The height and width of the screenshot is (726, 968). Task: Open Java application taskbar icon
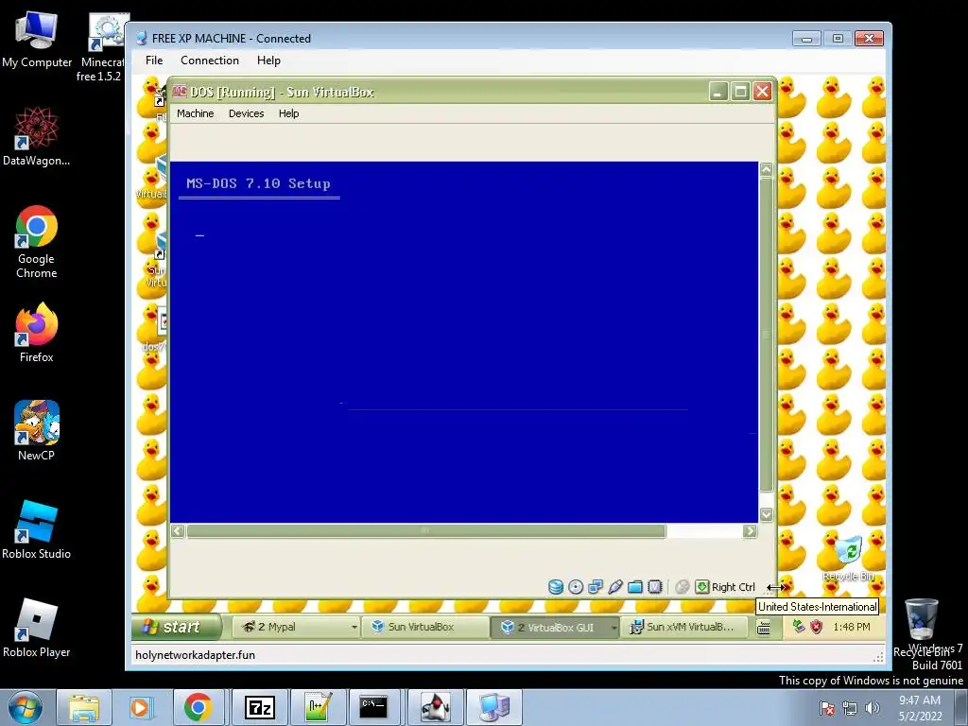point(435,707)
